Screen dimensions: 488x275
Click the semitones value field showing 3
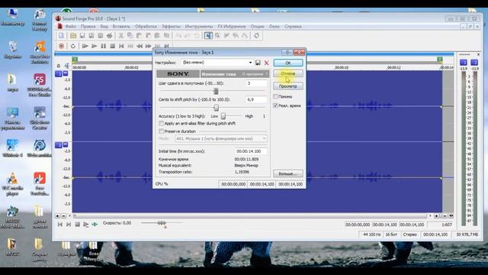(256, 83)
